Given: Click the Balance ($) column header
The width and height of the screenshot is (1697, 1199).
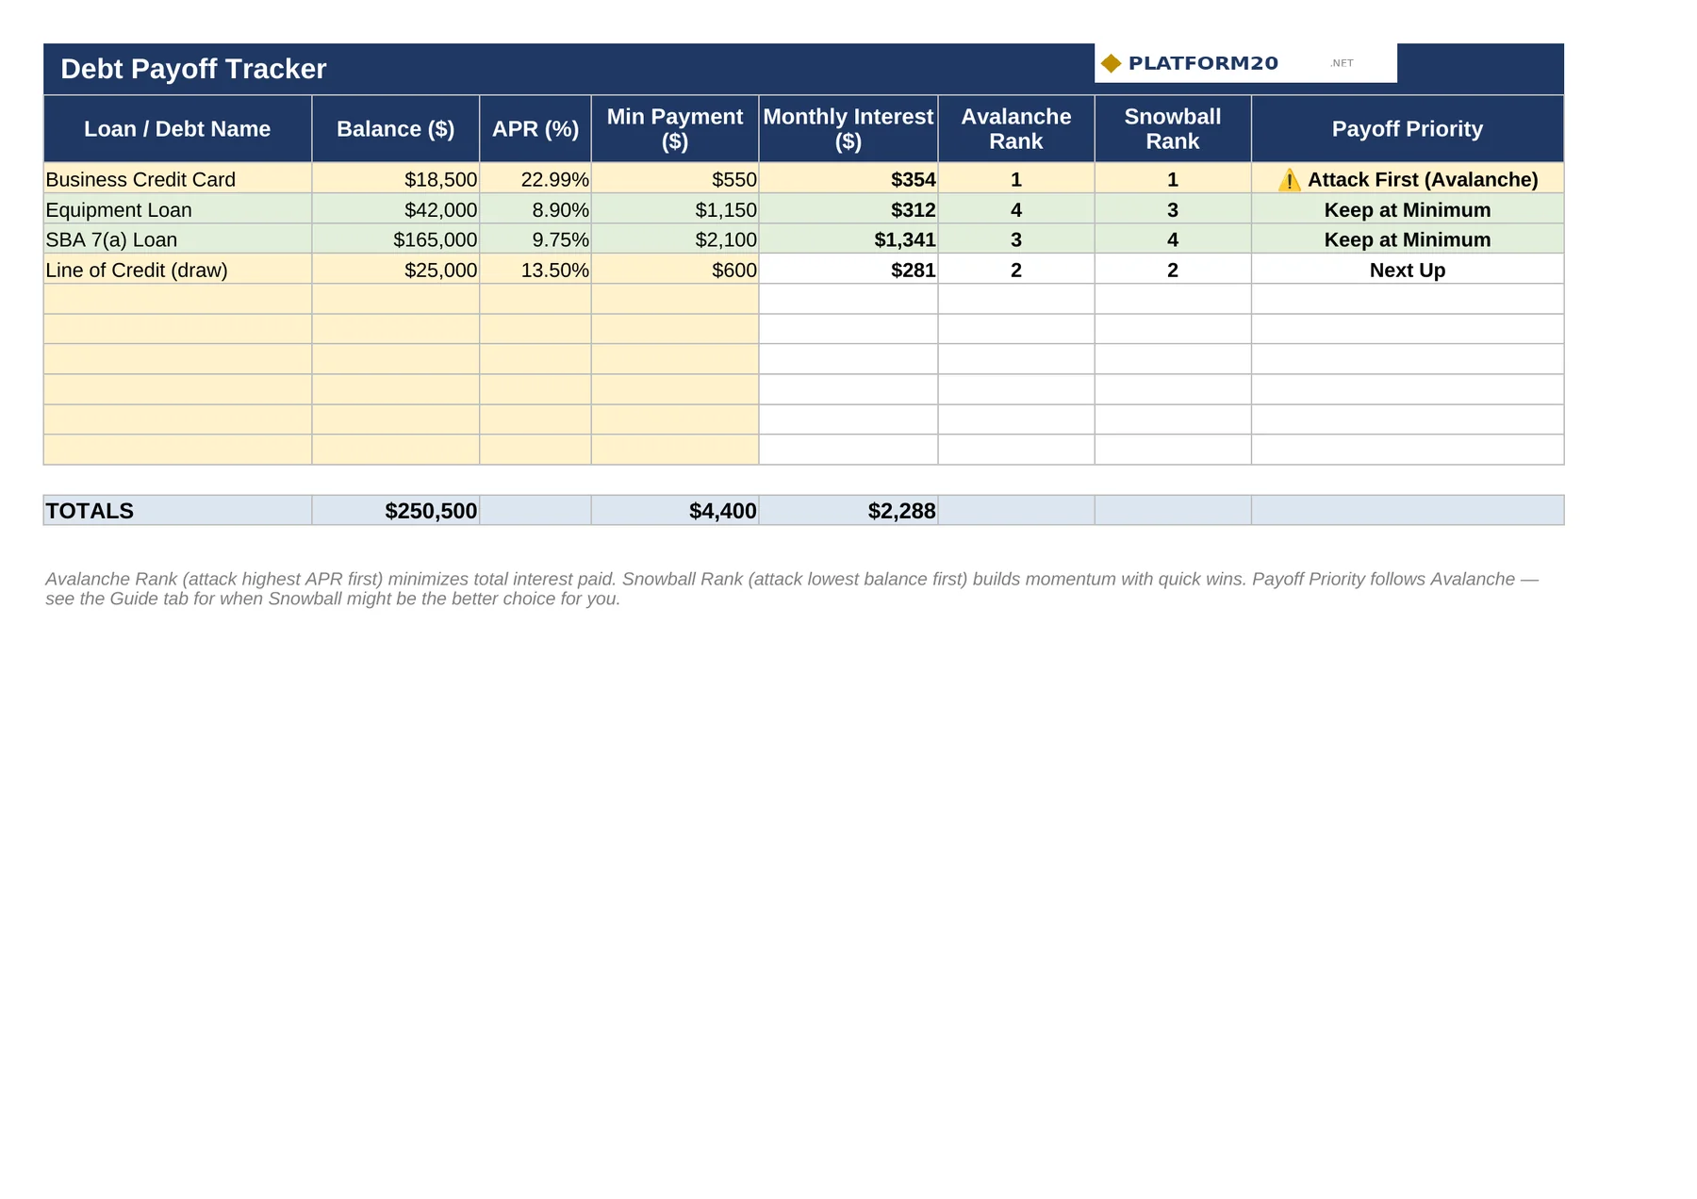Looking at the screenshot, I should (x=396, y=129).
